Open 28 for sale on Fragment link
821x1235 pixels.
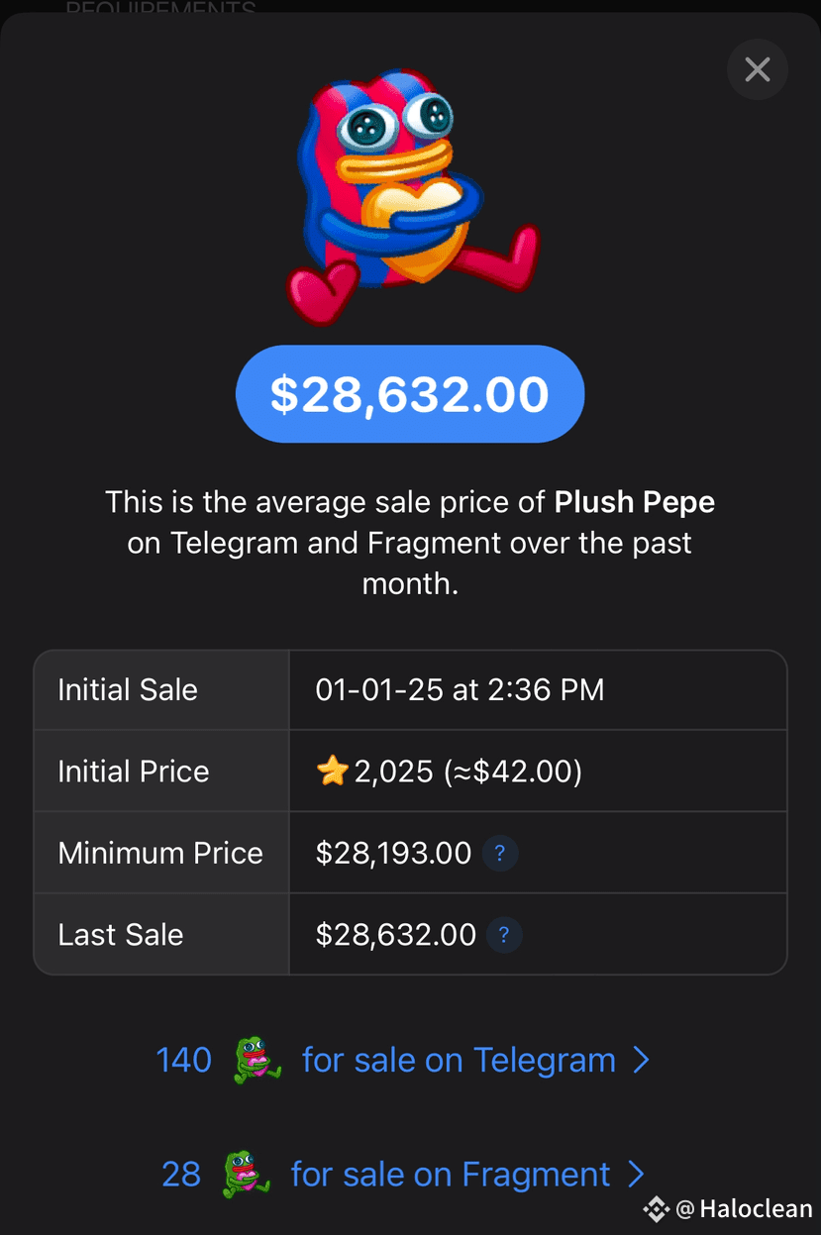click(403, 1175)
